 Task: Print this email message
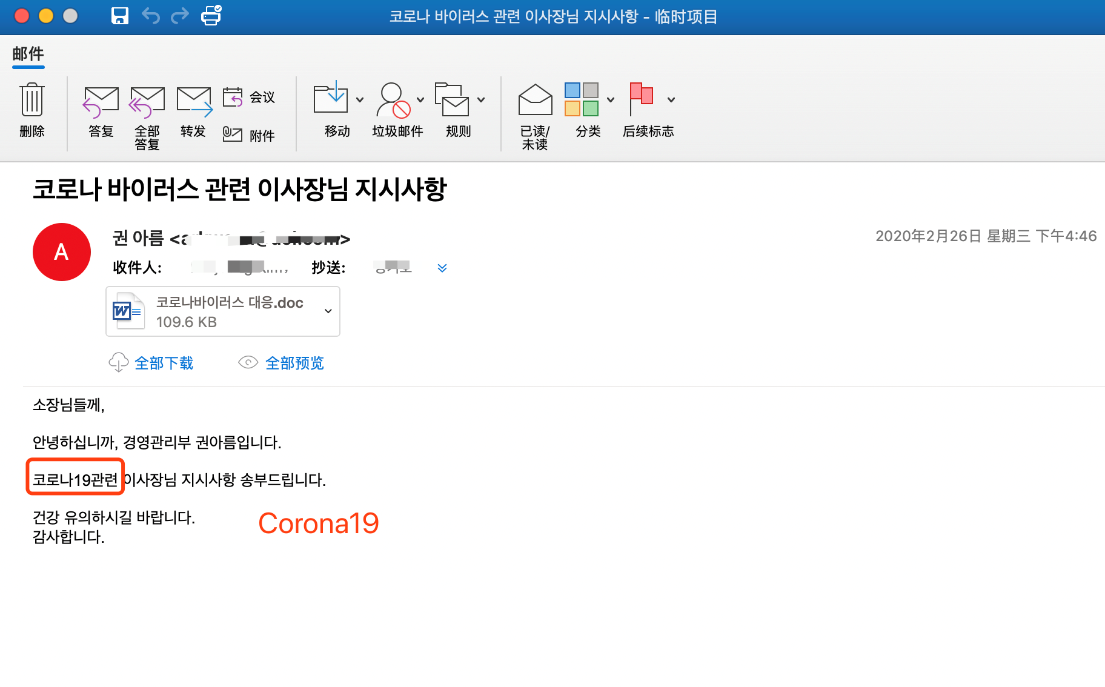[211, 15]
